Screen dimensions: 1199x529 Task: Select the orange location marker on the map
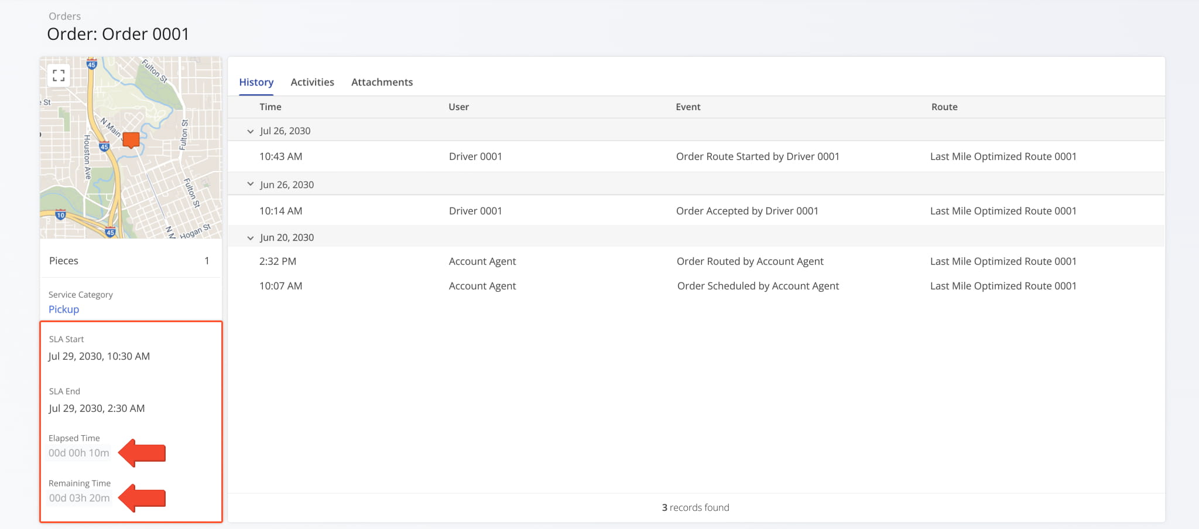[130, 139]
